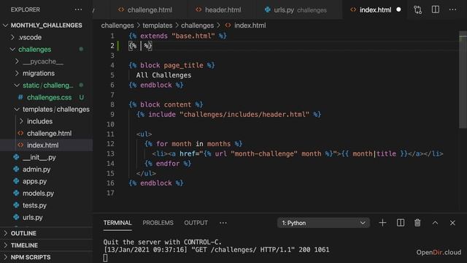
Task: Click templates breadcrumb segment
Action: click(158, 26)
